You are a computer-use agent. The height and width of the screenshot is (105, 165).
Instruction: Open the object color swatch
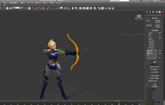pyautogui.click(x=163, y=15)
